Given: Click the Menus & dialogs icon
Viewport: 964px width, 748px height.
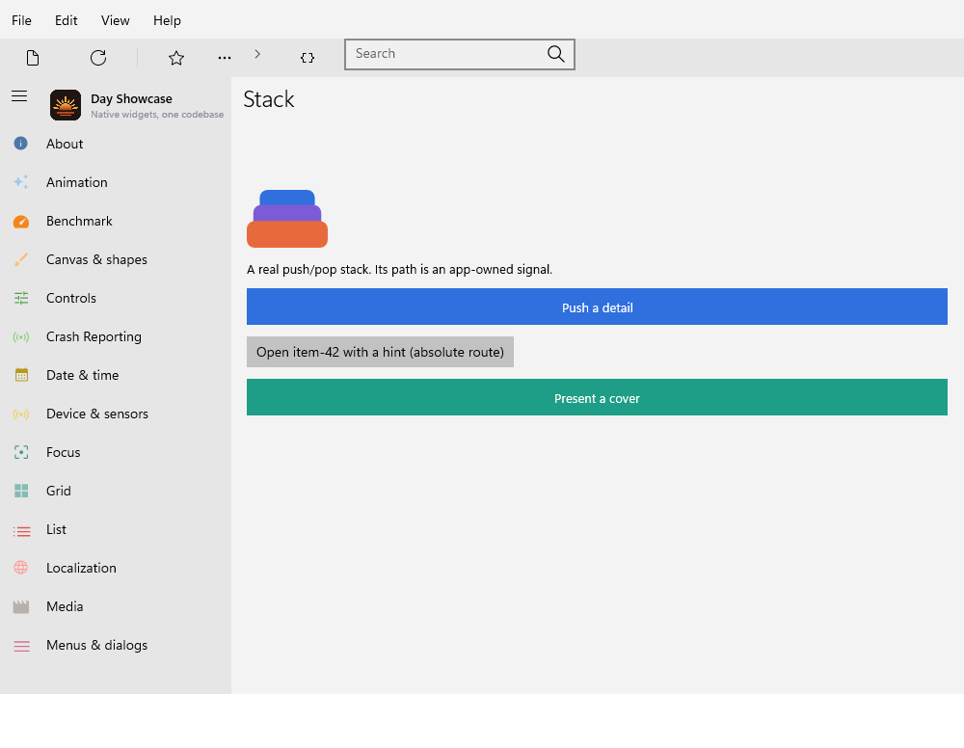Looking at the screenshot, I should click(21, 646).
